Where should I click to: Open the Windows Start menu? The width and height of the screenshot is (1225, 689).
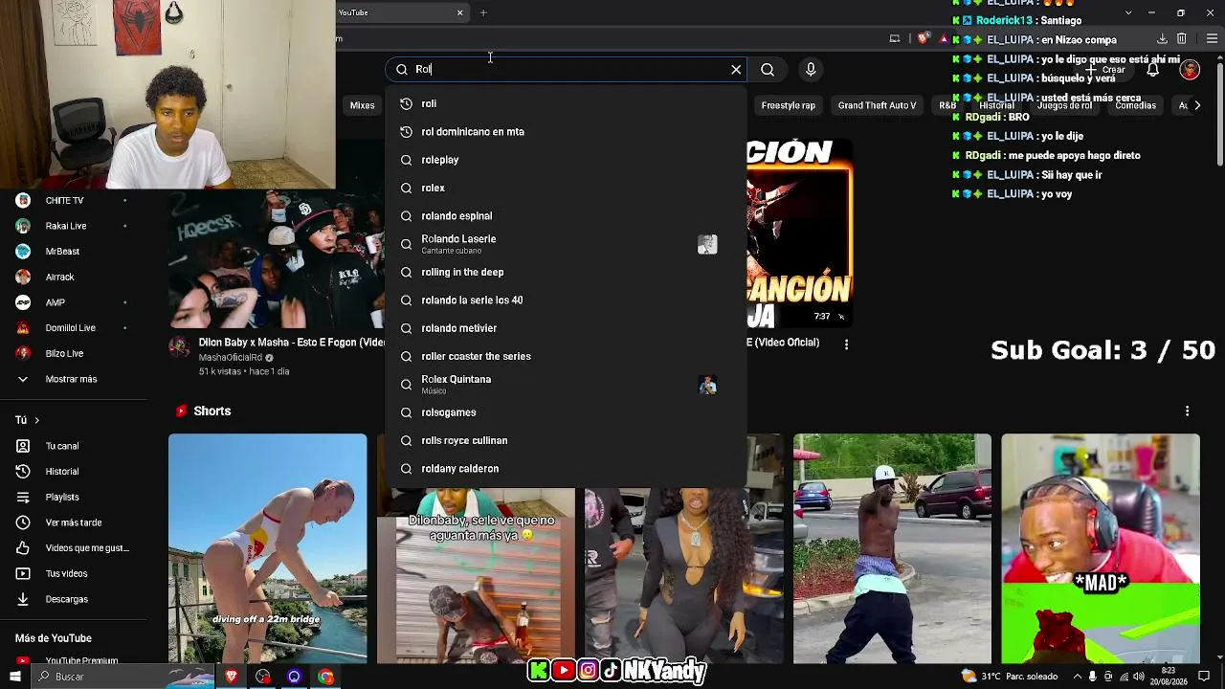(x=15, y=677)
